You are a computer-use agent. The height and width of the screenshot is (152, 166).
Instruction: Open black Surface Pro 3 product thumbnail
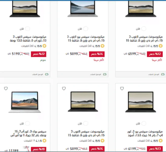tap(141, 102)
